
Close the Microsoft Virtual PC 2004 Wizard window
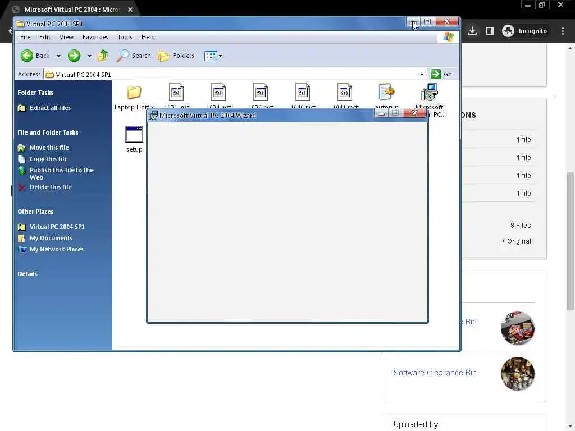pos(414,113)
